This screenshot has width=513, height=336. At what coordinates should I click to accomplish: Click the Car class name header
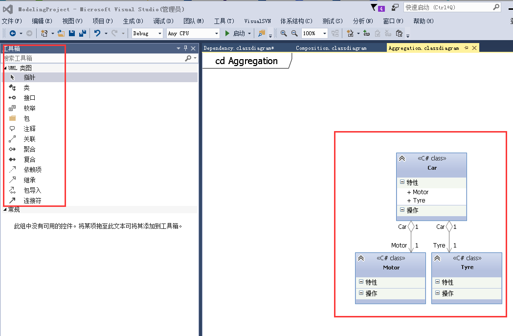click(x=432, y=168)
